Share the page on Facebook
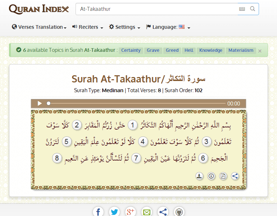The width and height of the screenshot is (277, 216). (x=98, y=212)
